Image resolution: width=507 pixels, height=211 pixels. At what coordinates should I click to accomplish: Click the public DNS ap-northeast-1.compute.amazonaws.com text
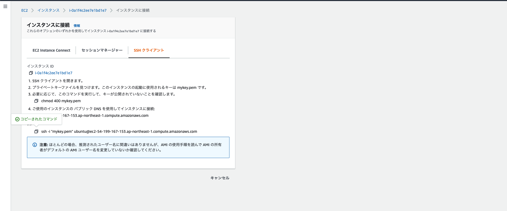(105, 115)
